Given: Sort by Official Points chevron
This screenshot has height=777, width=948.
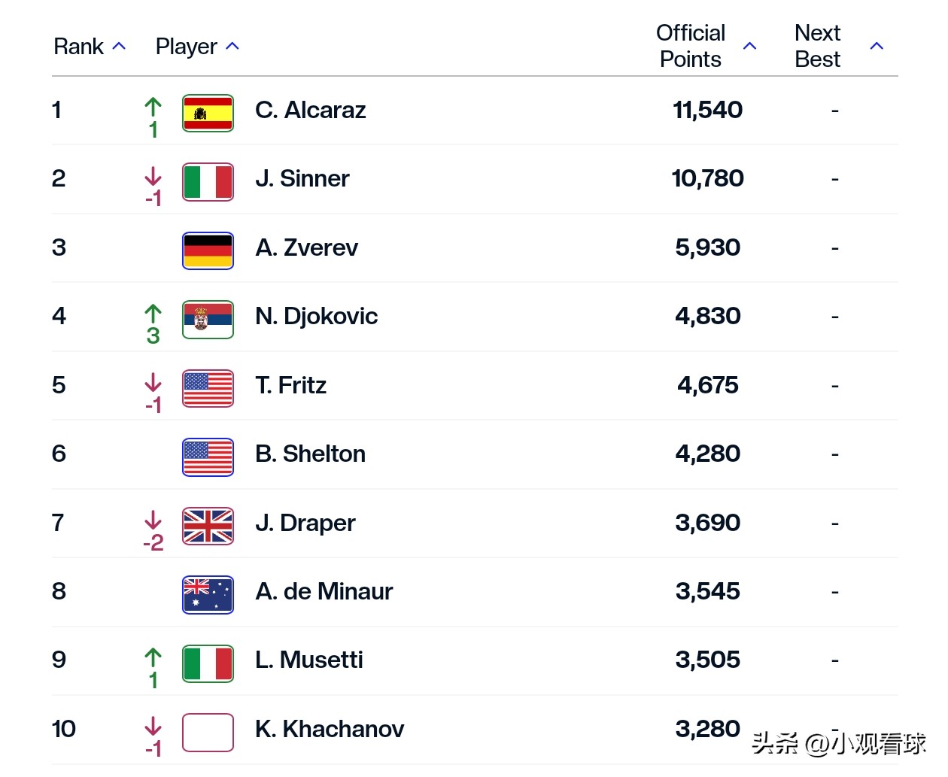Looking at the screenshot, I should pos(749,47).
